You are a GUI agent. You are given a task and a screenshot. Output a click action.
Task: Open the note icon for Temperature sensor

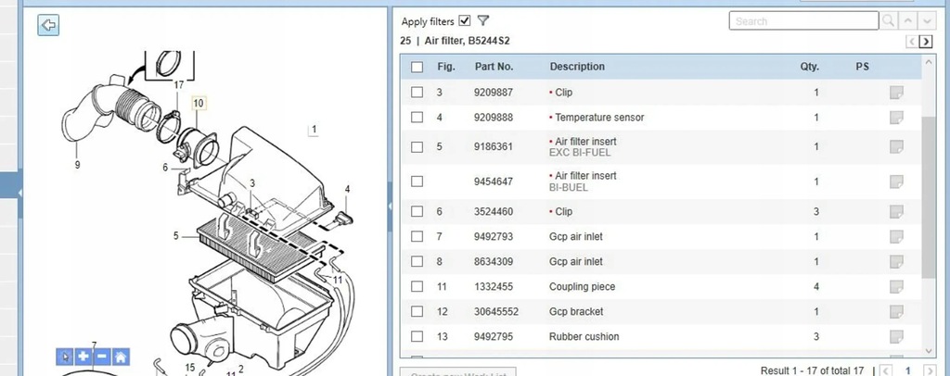896,118
